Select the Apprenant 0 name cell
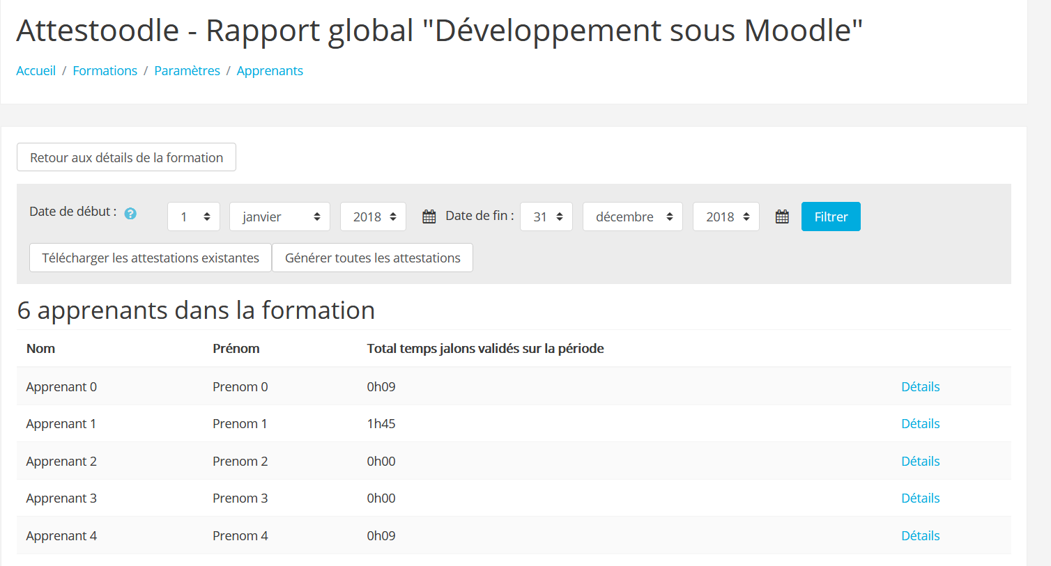This screenshot has width=1051, height=566. (61, 386)
